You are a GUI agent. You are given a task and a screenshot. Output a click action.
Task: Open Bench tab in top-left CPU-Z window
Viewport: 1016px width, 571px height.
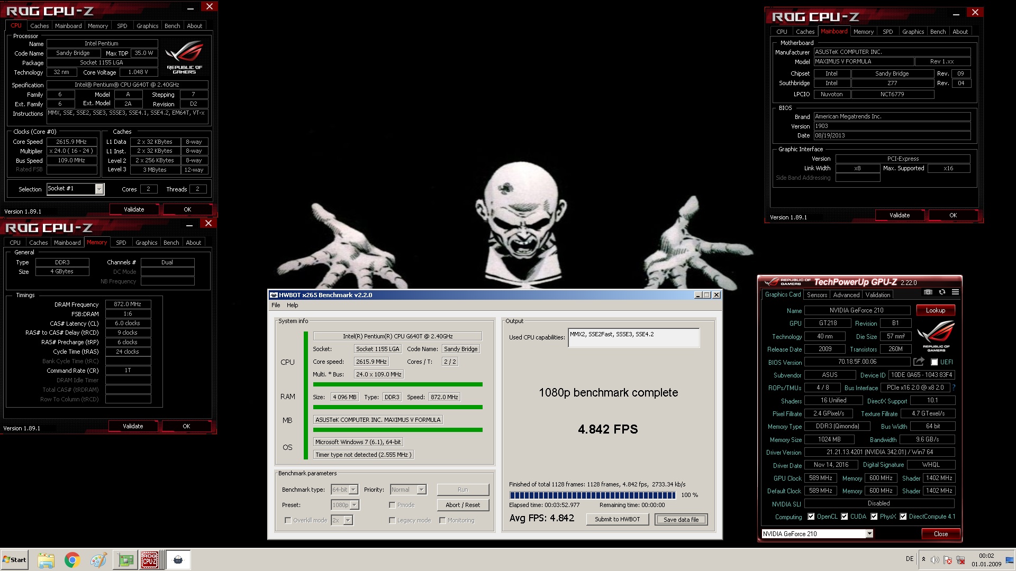172,26
